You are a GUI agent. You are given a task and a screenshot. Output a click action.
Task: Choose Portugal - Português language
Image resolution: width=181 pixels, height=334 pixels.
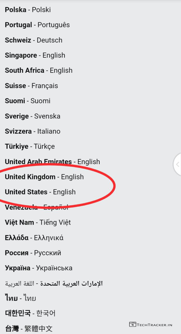(37, 25)
